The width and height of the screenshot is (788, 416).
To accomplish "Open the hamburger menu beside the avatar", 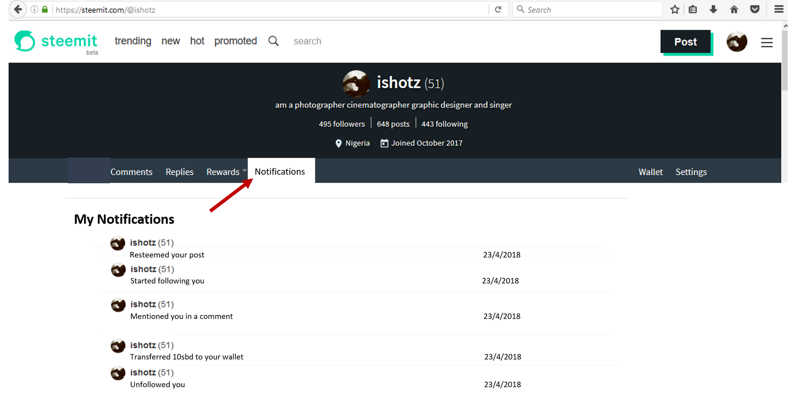I will (766, 42).
